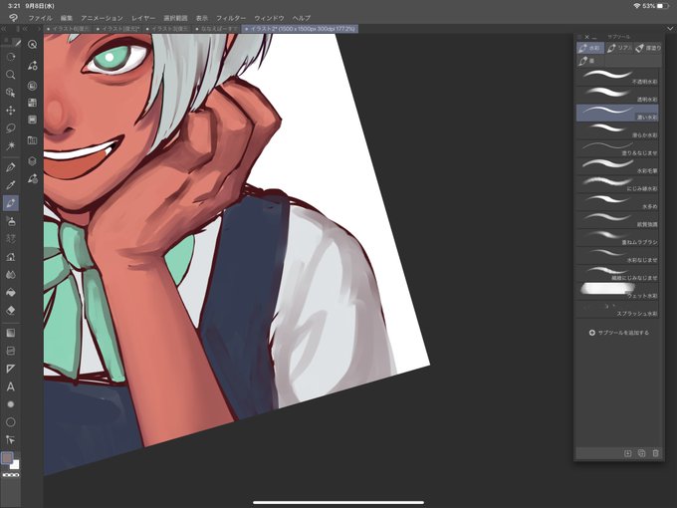Screen dimensions: 677x508
Task: Select the Ruler triangle tool
Action: 11,369
